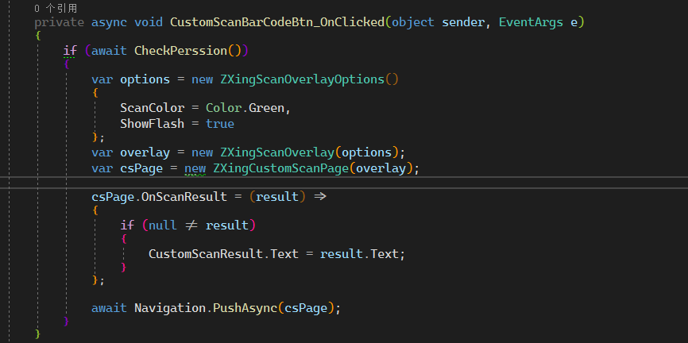Place cursor on the highlighted empty line
The width and height of the screenshot is (688, 343).
pos(344,183)
